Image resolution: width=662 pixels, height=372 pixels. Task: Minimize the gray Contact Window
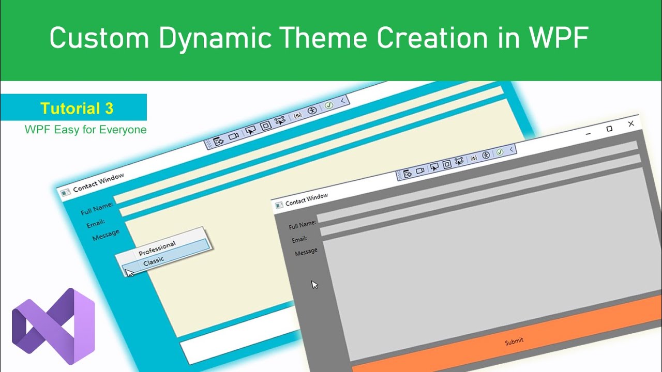click(x=589, y=134)
